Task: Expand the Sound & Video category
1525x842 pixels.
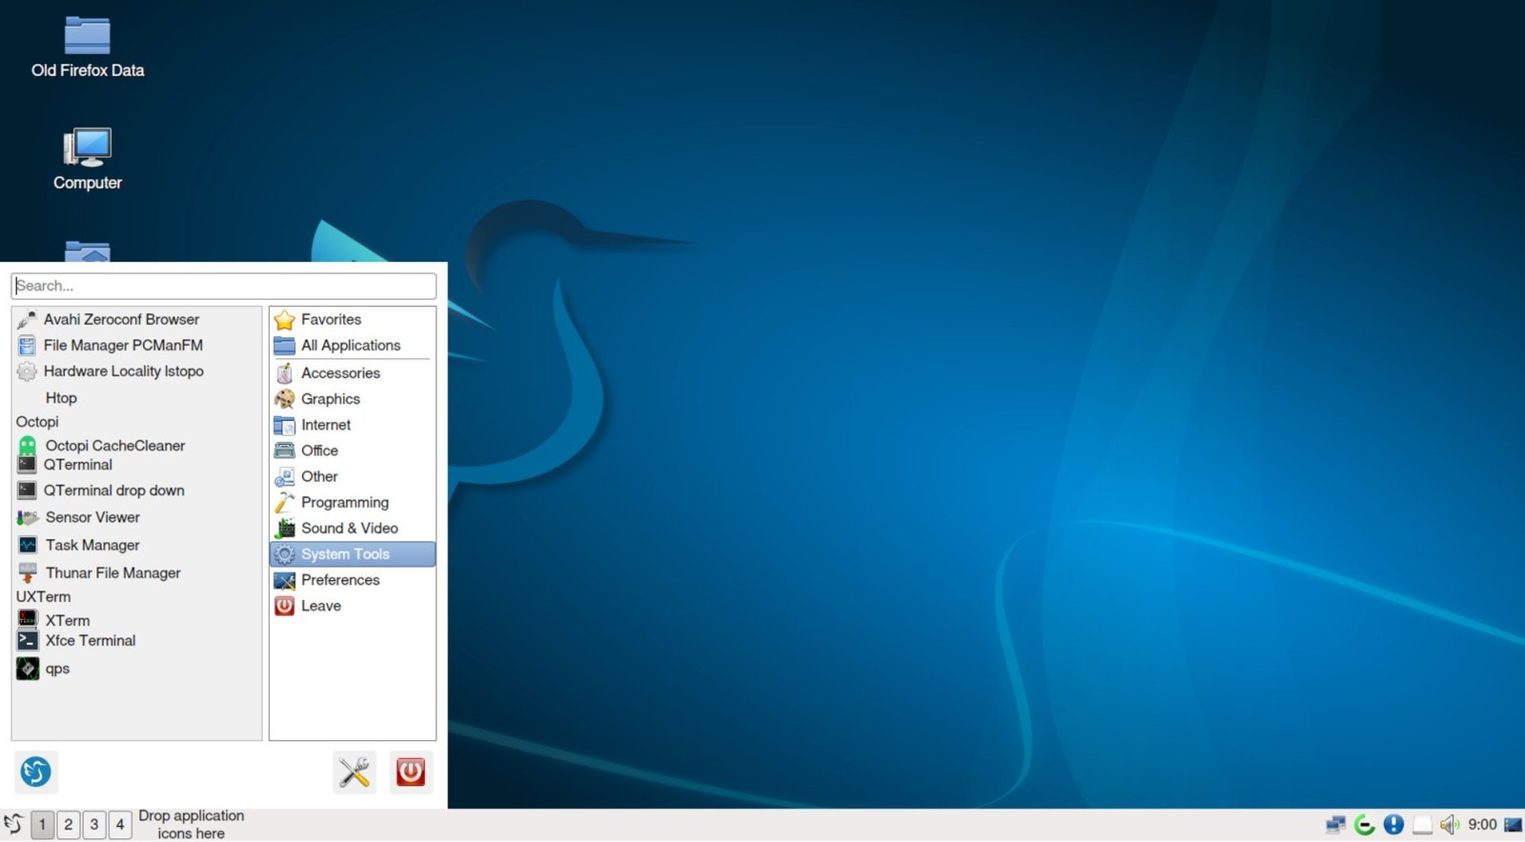Action: [349, 529]
